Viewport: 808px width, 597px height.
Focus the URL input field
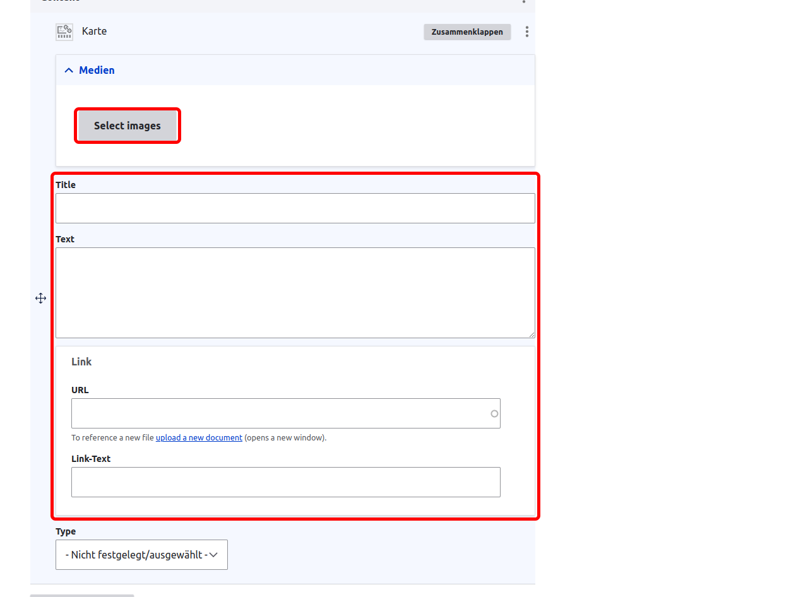286,413
